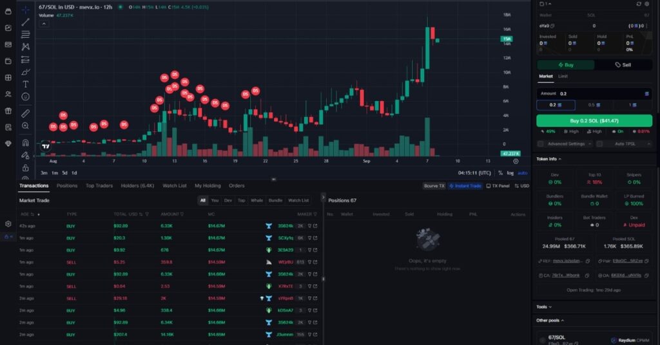Toggle Bourve TX option

point(434,186)
